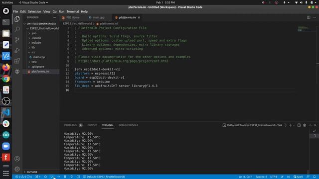Close the platformio.ini tab

tap(139, 17)
